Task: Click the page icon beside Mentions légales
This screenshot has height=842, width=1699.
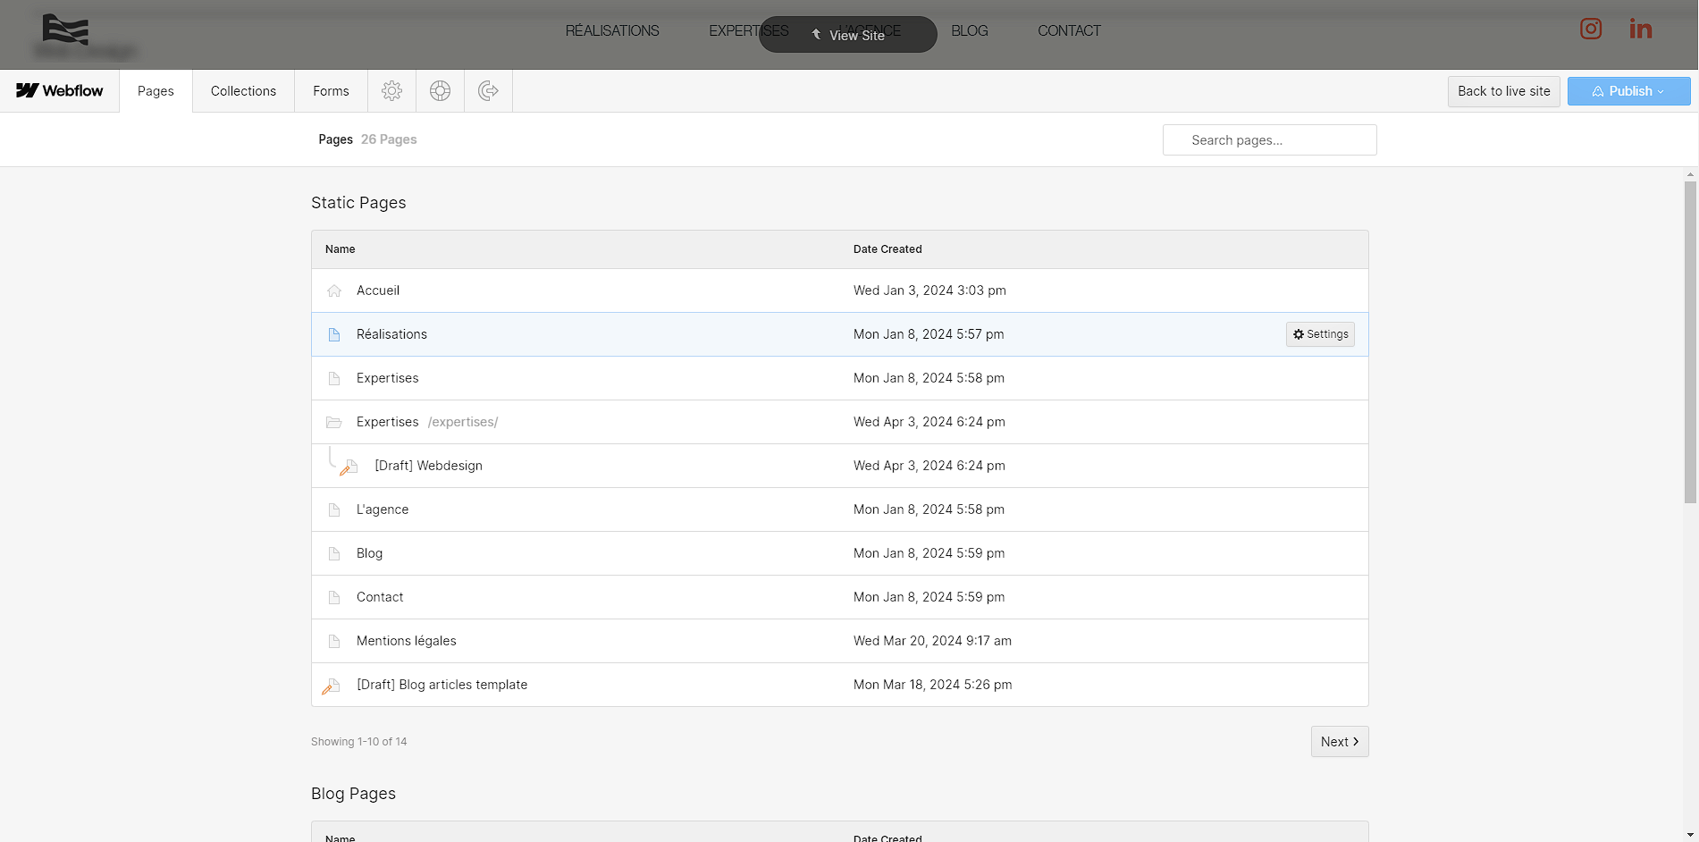Action: tap(334, 641)
